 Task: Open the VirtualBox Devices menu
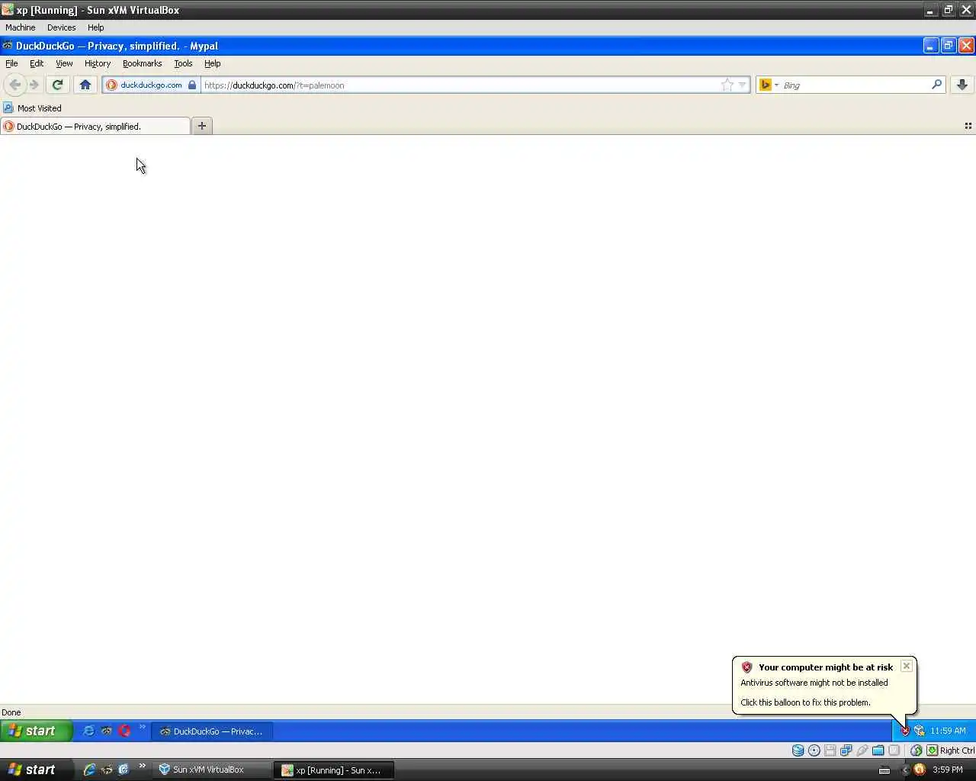61,27
